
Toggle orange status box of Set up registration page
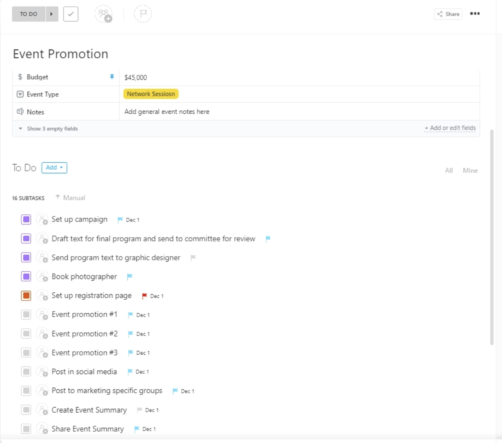[x=26, y=295]
